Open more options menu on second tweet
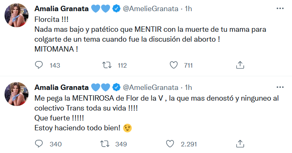292x153 pixels. [x=280, y=87]
